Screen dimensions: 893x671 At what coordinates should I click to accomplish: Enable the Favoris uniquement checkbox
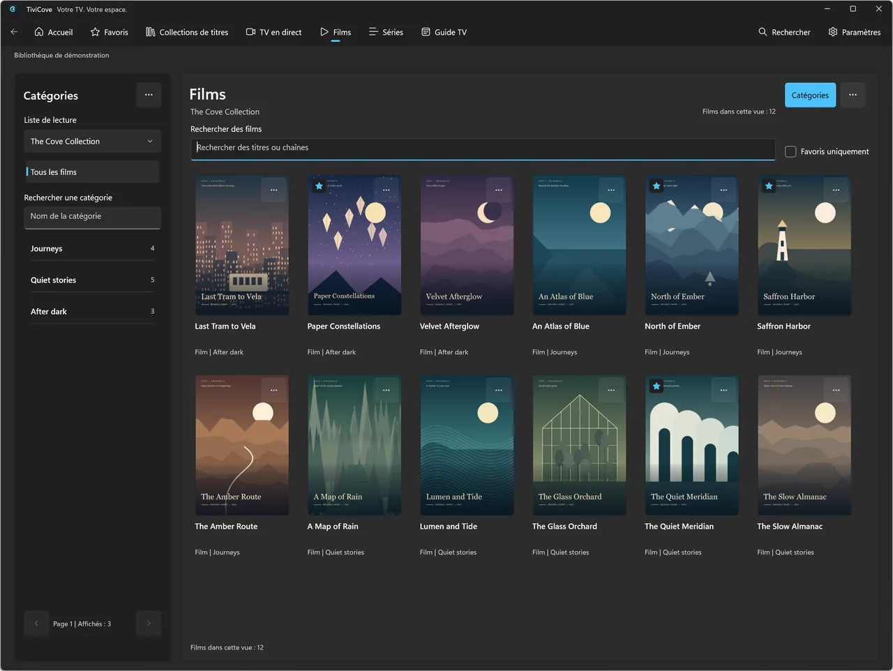click(x=790, y=151)
